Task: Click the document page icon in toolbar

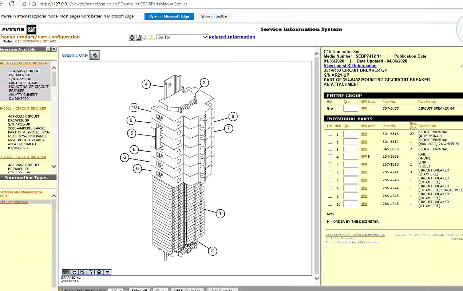Action: tap(139, 37)
